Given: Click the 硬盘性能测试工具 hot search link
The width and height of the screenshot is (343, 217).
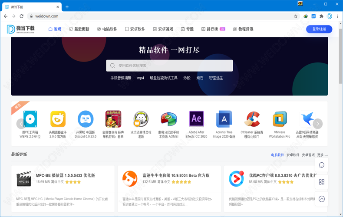Looking at the screenshot, I should click(164, 78).
